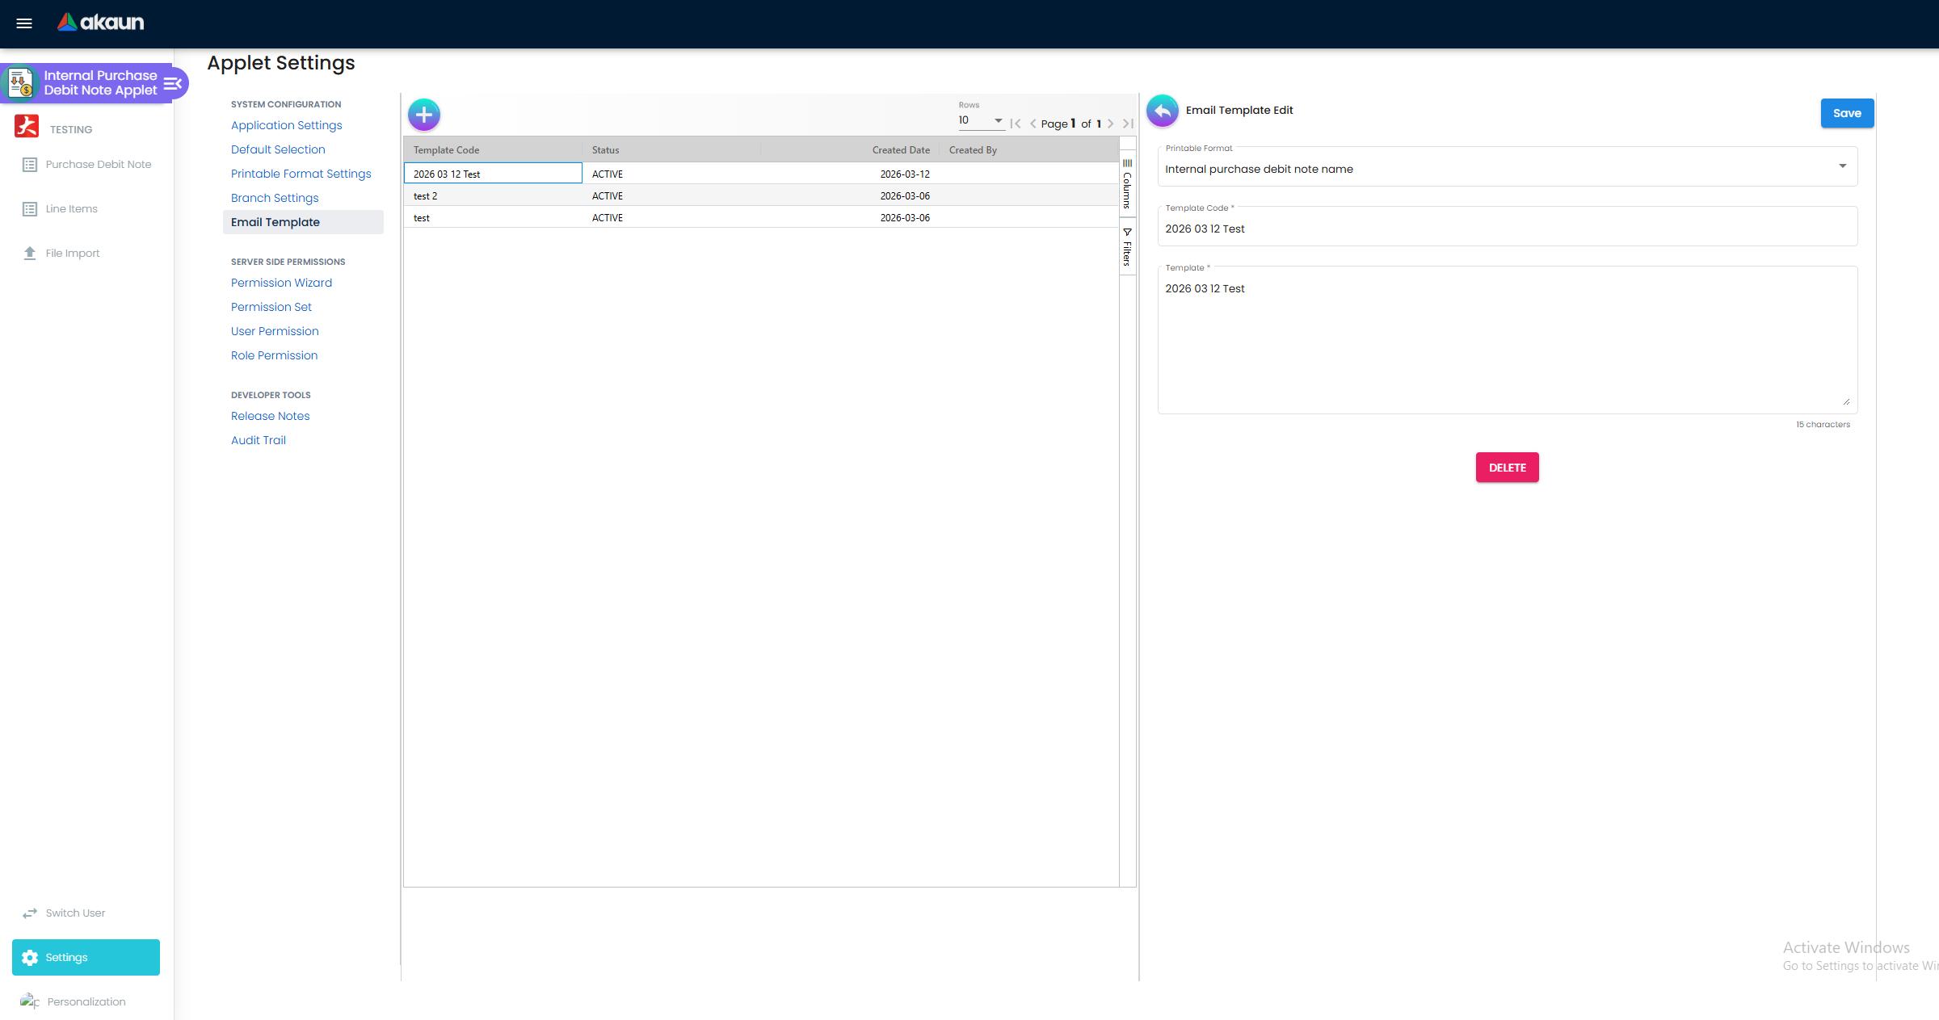Collapse the applet sidebar menu icon
This screenshot has width=1939, height=1020.
(x=173, y=83)
